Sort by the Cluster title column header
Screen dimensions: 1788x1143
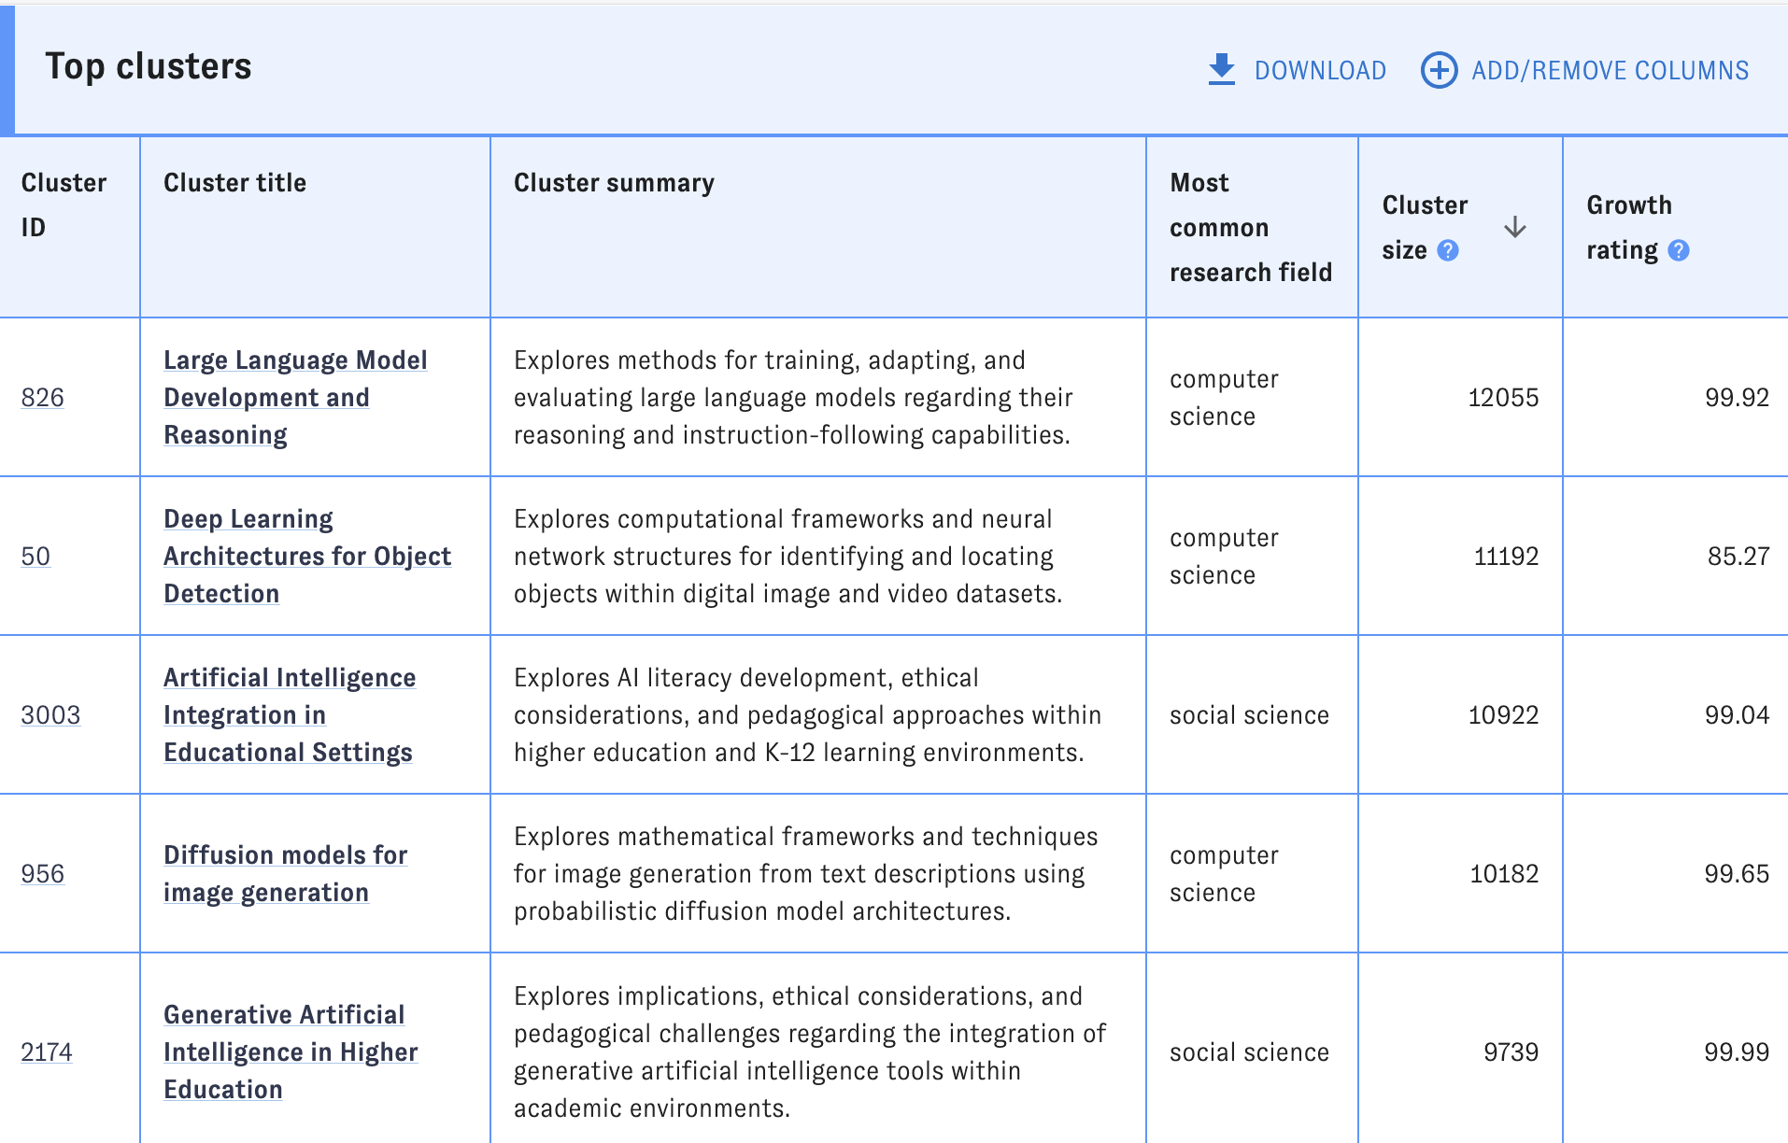point(234,183)
